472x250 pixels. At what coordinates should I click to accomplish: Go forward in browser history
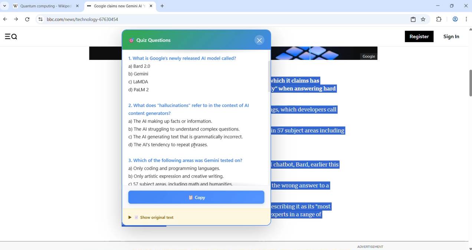16,19
